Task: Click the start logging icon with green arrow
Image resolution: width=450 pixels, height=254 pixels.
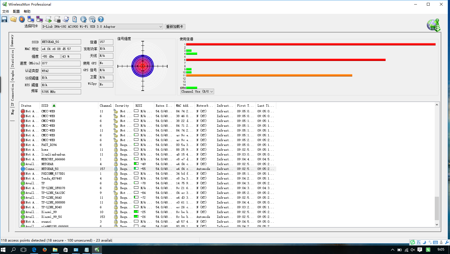Action: click(x=48, y=19)
